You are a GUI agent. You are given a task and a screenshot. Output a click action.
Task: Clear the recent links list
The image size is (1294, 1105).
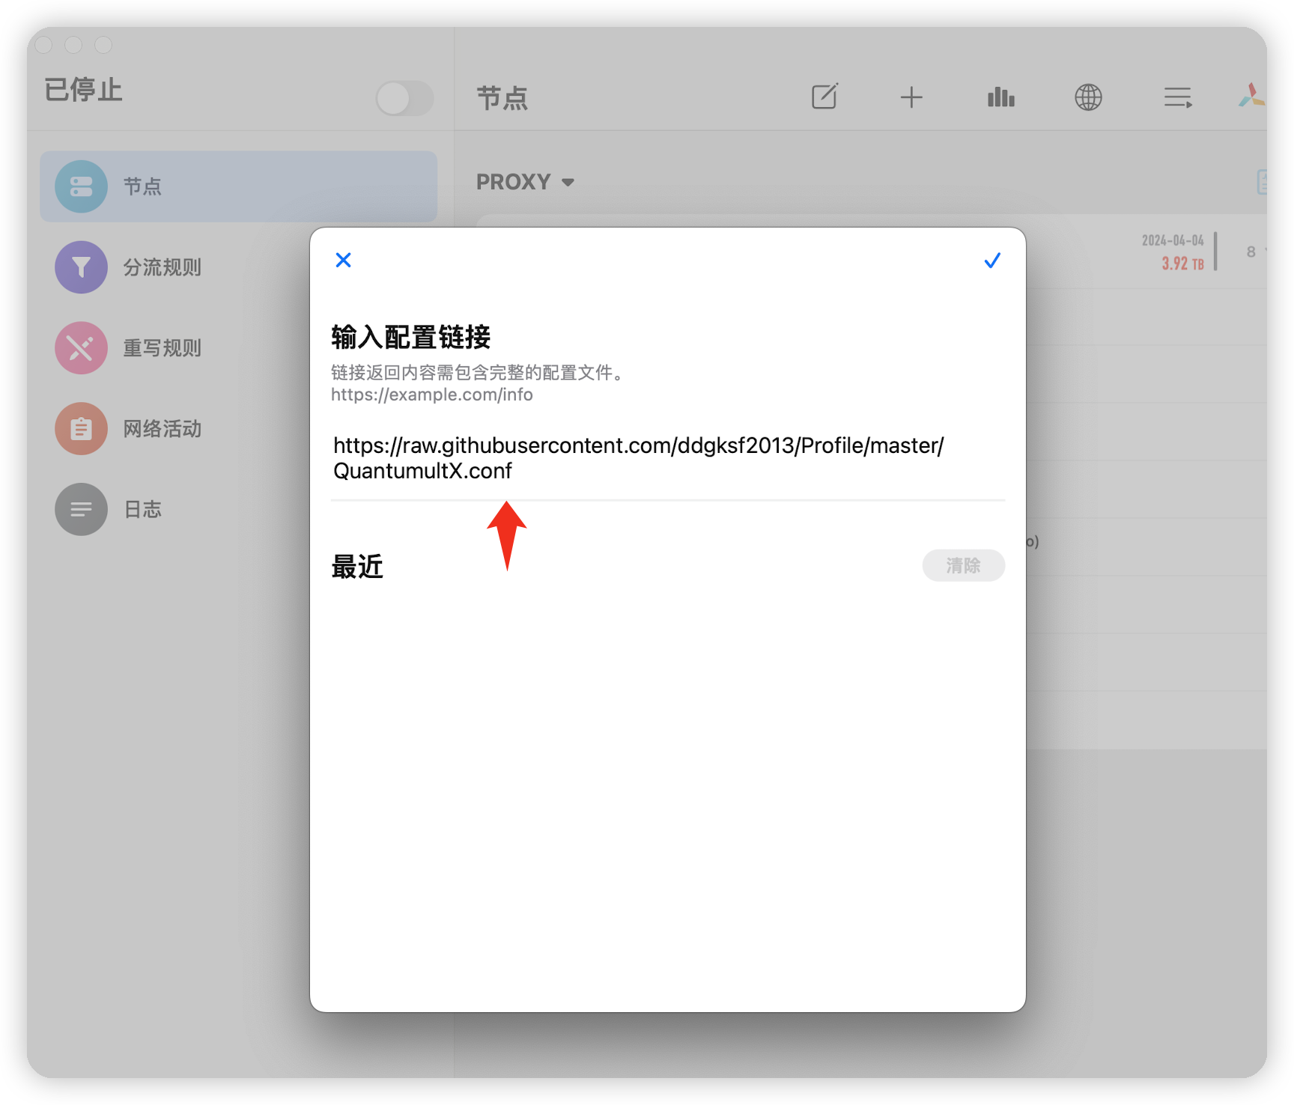pos(963,565)
